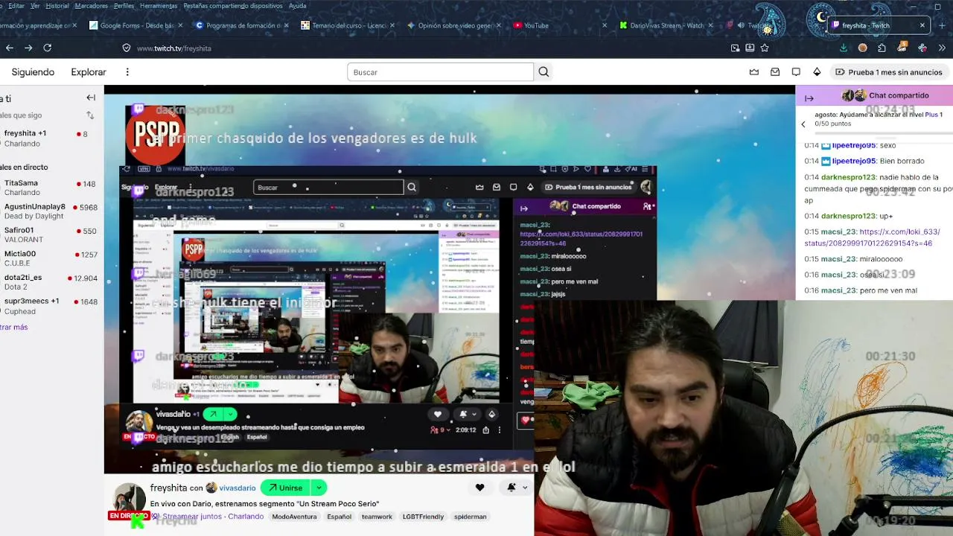Open the three-dot more menu beside Explorar
Image resolution: width=953 pixels, height=536 pixels.
(127, 72)
